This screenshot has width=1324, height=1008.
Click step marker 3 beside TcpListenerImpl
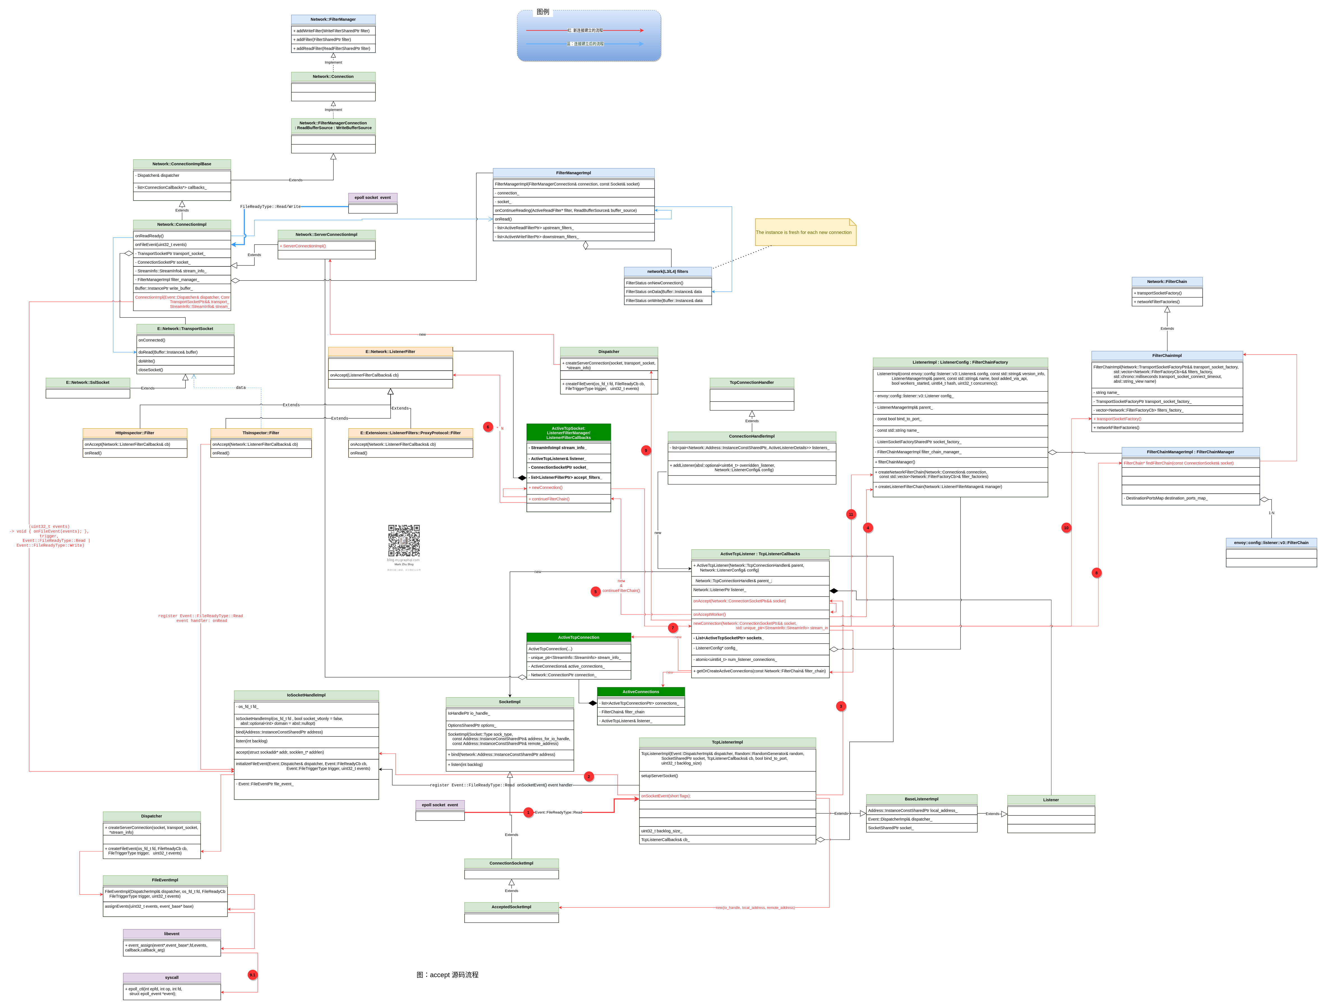point(840,706)
